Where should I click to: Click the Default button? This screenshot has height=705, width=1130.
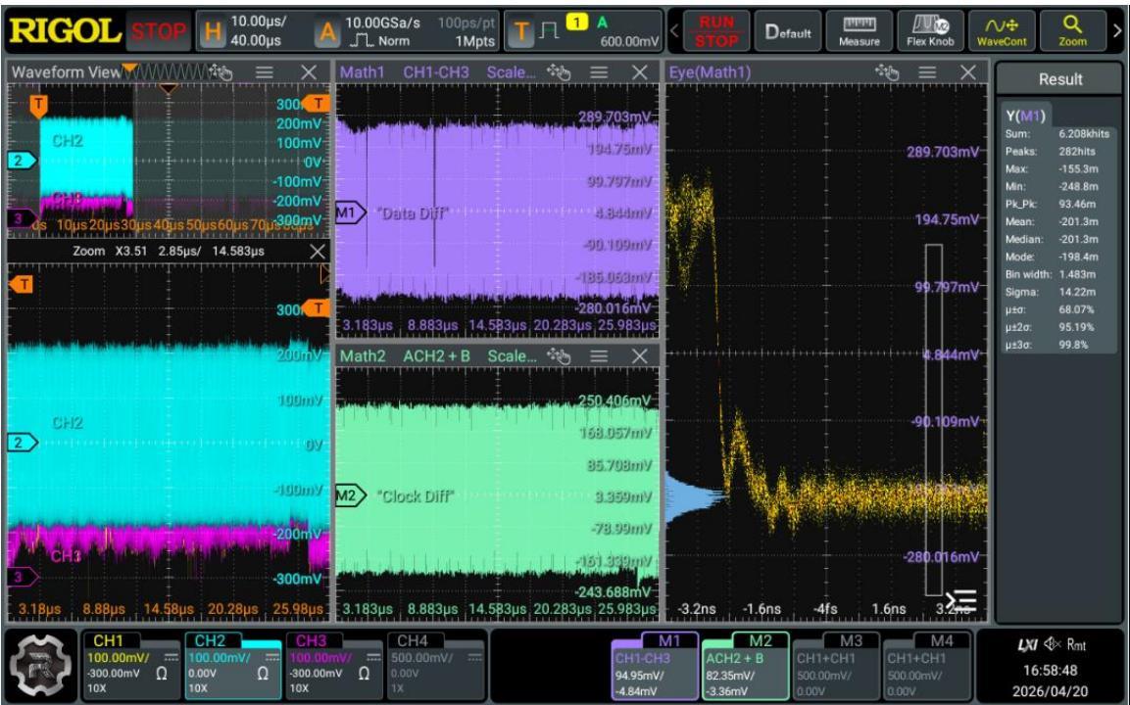point(788,31)
